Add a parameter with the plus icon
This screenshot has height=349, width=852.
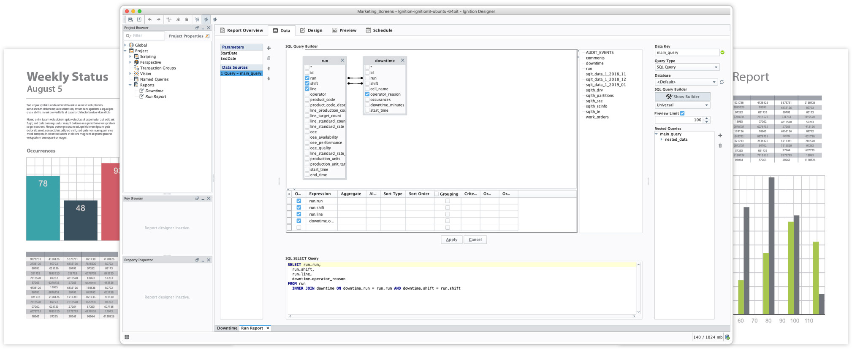(x=269, y=48)
